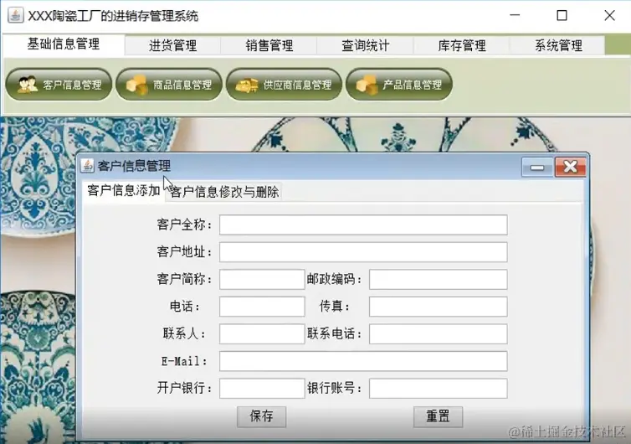Viewport: 631px width, 444px height.
Task: Open 产品信息管理 toolbar button
Action: coord(399,85)
